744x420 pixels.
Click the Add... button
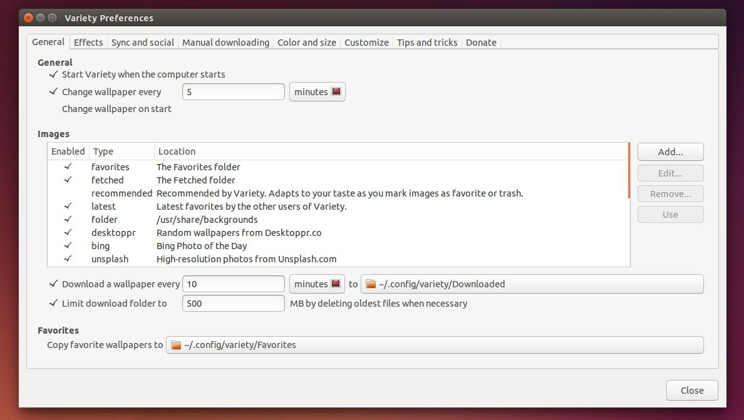pyautogui.click(x=670, y=152)
